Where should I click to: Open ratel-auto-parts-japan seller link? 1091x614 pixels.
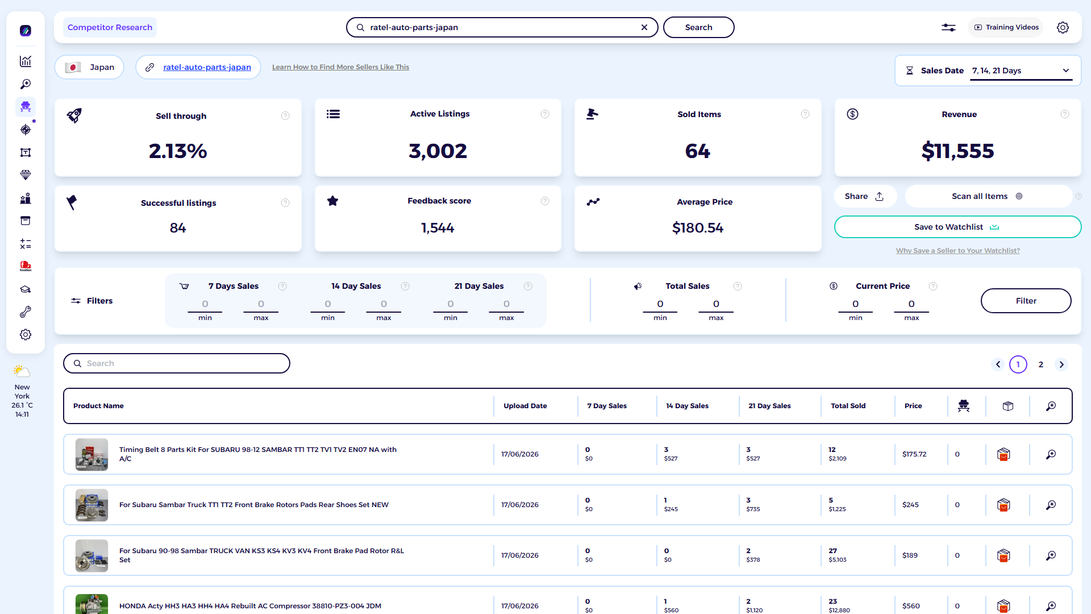207,67
